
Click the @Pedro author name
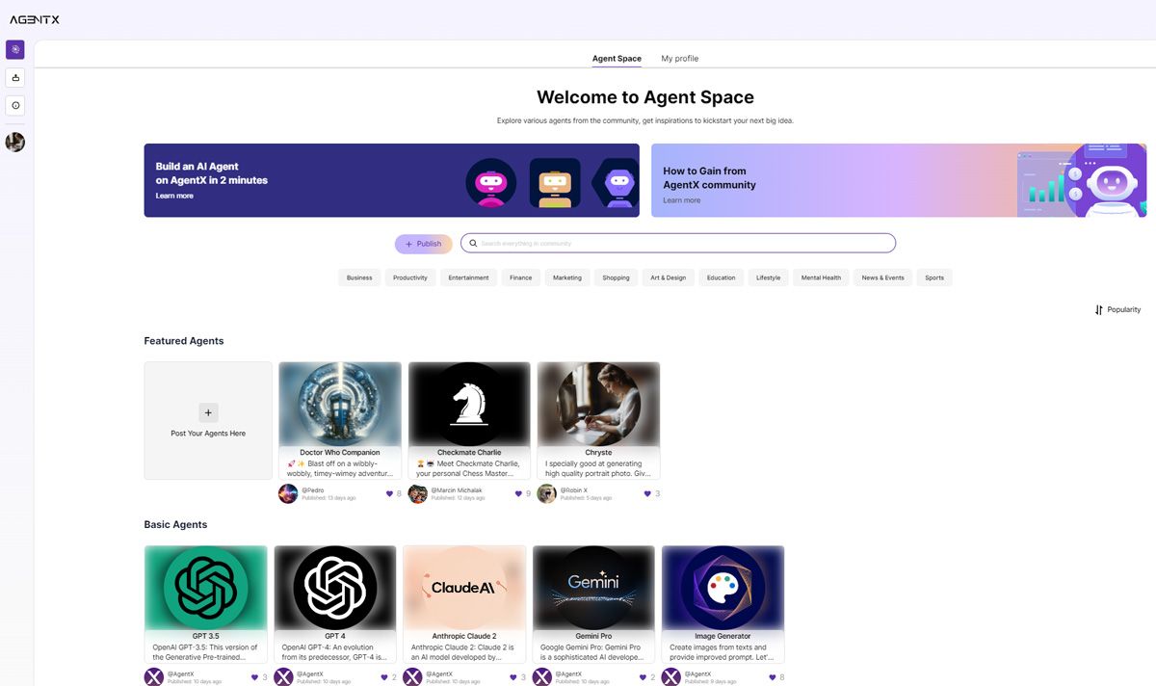coord(313,490)
